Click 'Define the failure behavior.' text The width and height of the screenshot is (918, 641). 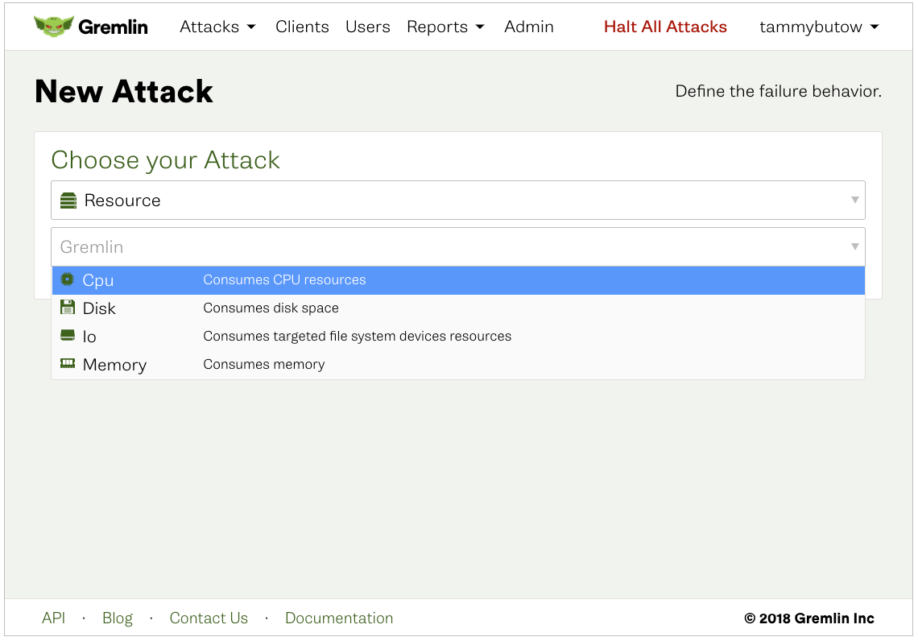point(778,91)
